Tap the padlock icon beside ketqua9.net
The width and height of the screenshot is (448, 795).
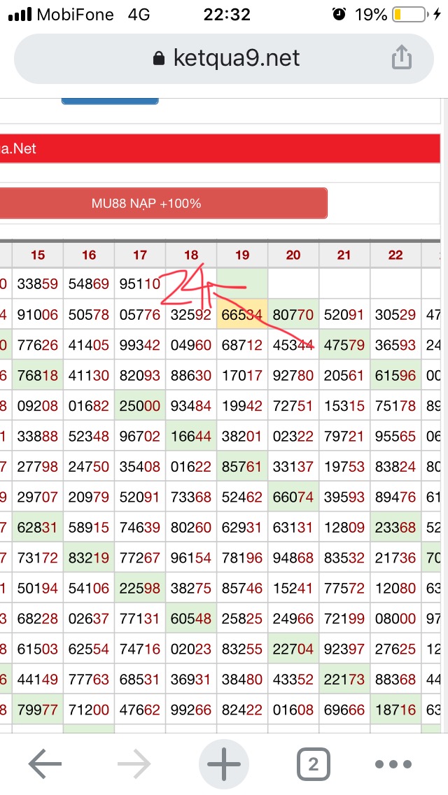pyautogui.click(x=160, y=58)
